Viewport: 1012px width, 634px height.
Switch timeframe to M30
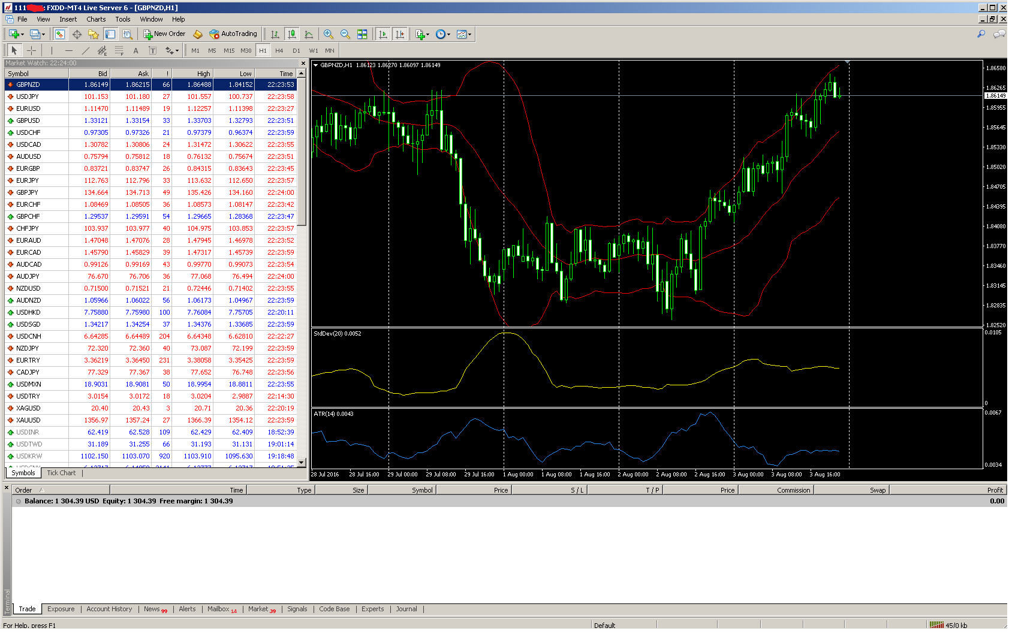246,50
